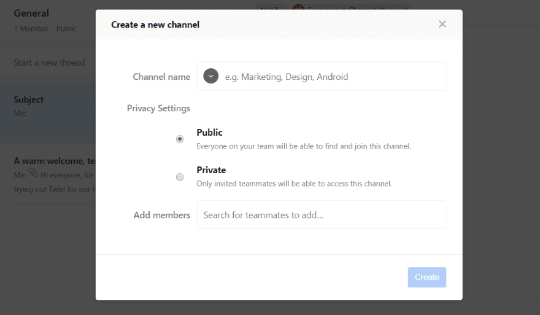
Task: Select the Private privacy radio button
Action: pos(180,177)
